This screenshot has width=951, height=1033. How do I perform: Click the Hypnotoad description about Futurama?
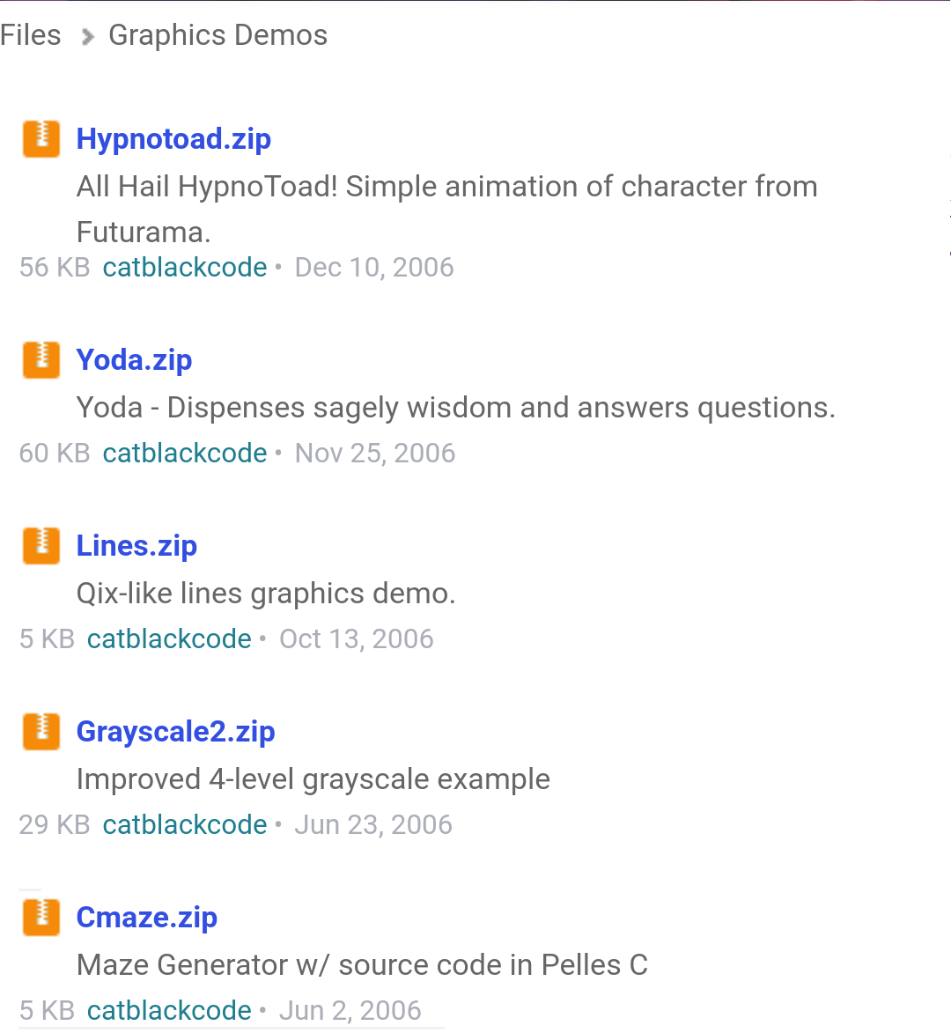pos(447,210)
